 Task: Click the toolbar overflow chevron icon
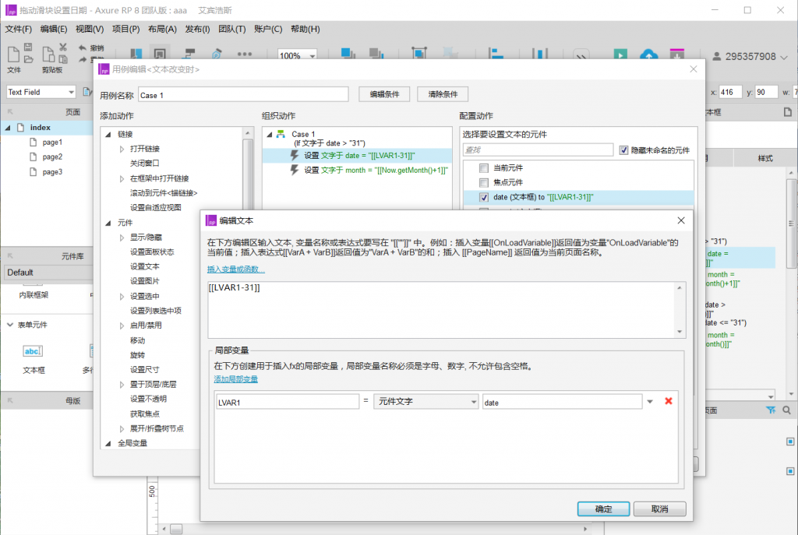(581, 55)
